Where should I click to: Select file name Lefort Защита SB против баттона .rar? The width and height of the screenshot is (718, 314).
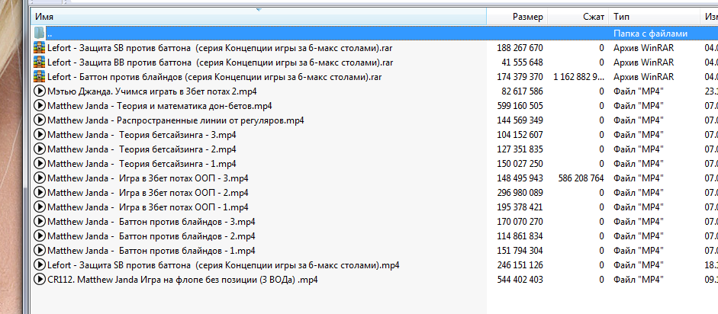click(x=221, y=47)
